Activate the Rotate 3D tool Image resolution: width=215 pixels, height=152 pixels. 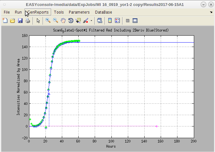click(71, 20)
